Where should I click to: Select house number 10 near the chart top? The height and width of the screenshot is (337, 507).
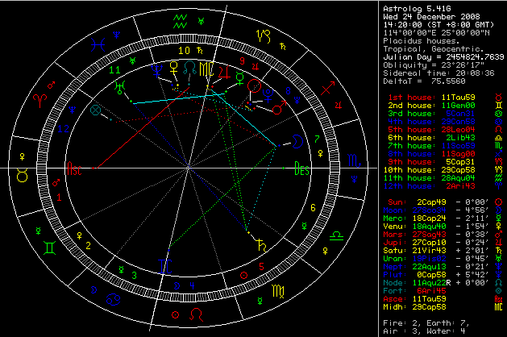185,50
